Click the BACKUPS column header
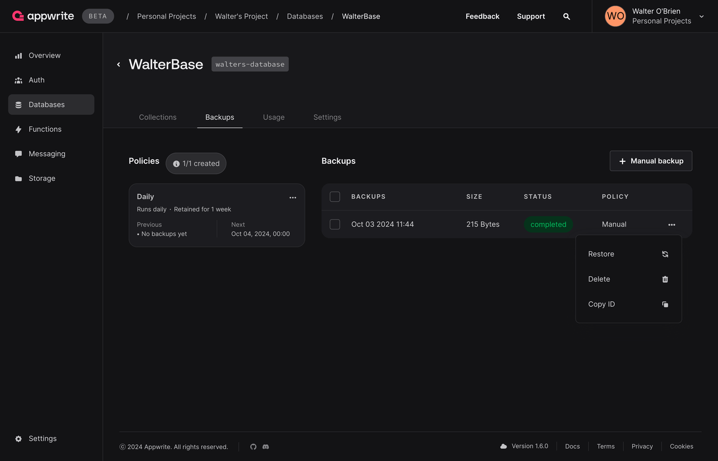Viewport: 718px width, 461px height. [369, 197]
